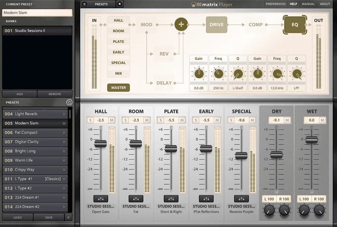337x227 pixels.
Task: Open the MANUAL from the top bar
Action: pyautogui.click(x=308, y=4)
